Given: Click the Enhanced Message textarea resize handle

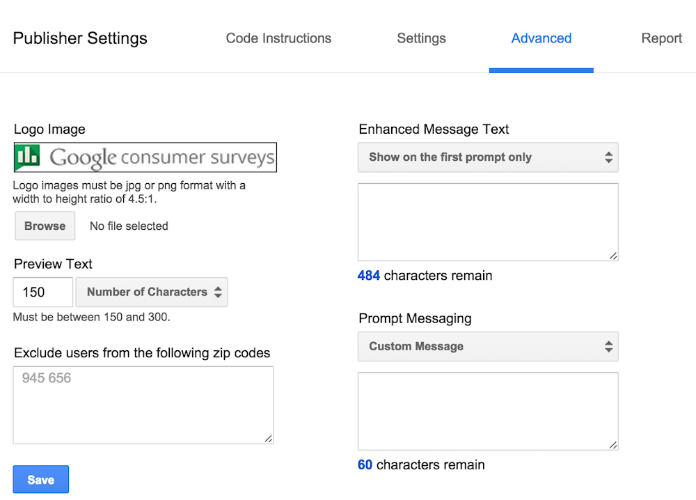Looking at the screenshot, I should pyautogui.click(x=613, y=256).
